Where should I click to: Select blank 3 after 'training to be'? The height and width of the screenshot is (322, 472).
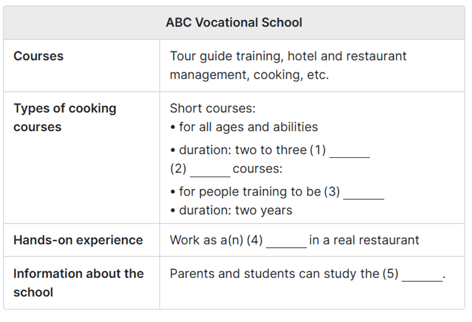(x=363, y=193)
